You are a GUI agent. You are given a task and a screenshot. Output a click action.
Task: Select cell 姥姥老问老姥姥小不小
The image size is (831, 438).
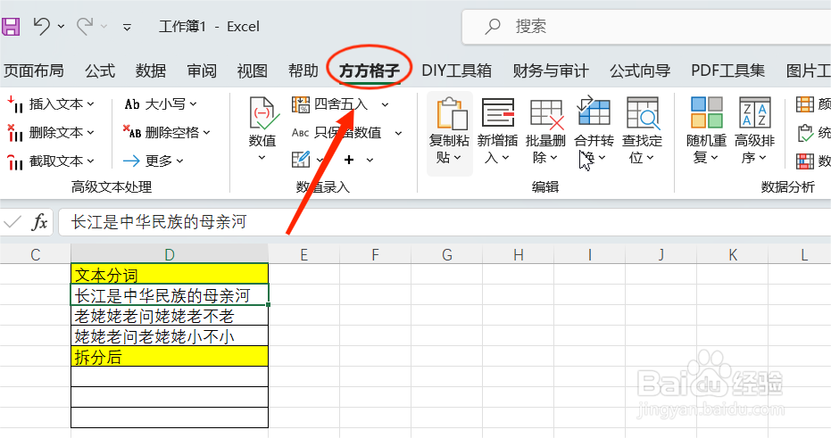pos(170,335)
